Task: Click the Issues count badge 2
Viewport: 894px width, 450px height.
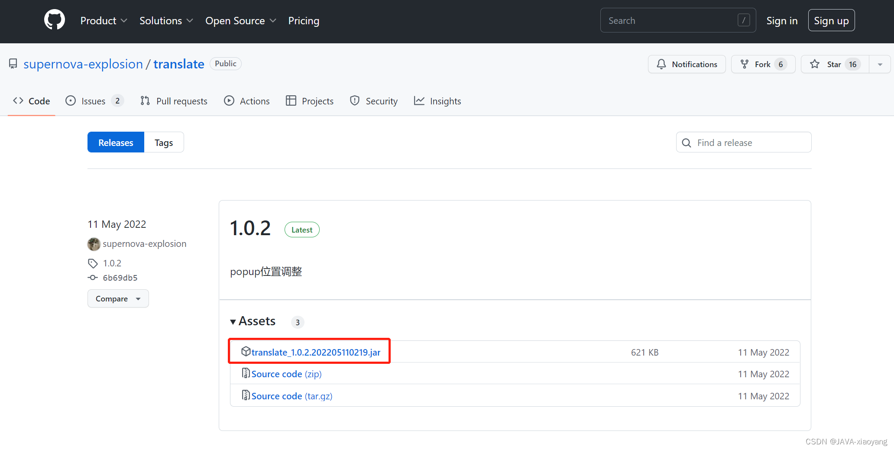Action: coord(117,101)
